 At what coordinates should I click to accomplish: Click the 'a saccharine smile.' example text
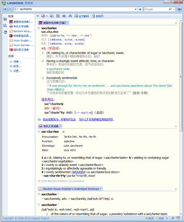[x=58, y=69]
